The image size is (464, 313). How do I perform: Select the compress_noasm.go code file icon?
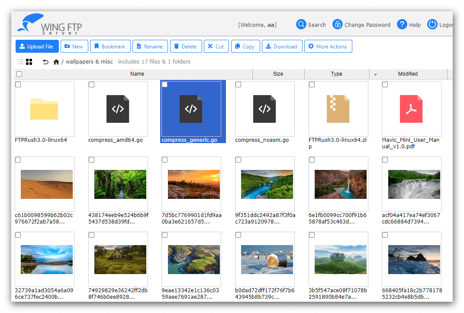264,109
